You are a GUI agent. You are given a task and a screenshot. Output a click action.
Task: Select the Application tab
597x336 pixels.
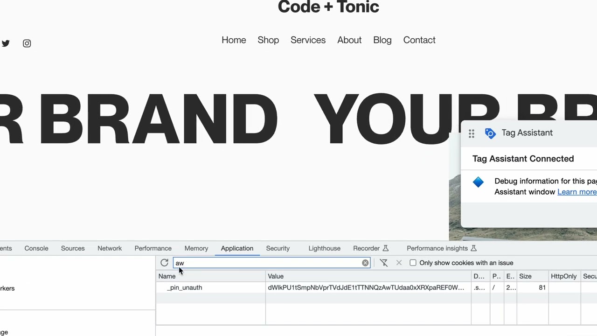237,248
